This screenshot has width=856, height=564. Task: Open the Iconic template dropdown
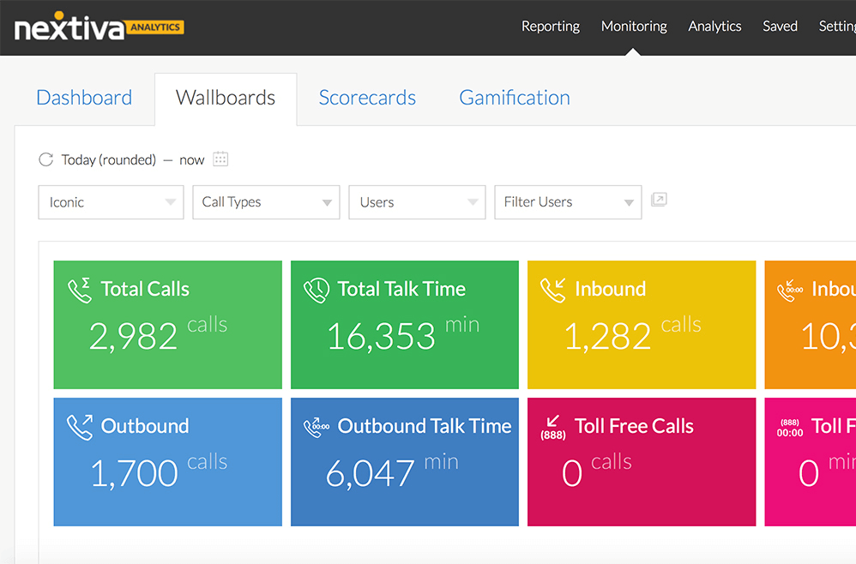pyautogui.click(x=111, y=201)
